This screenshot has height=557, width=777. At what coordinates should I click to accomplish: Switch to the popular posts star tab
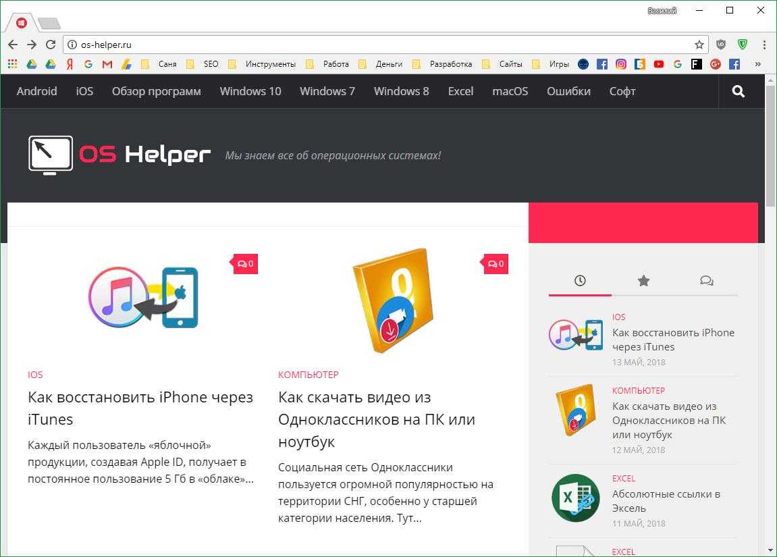643,281
